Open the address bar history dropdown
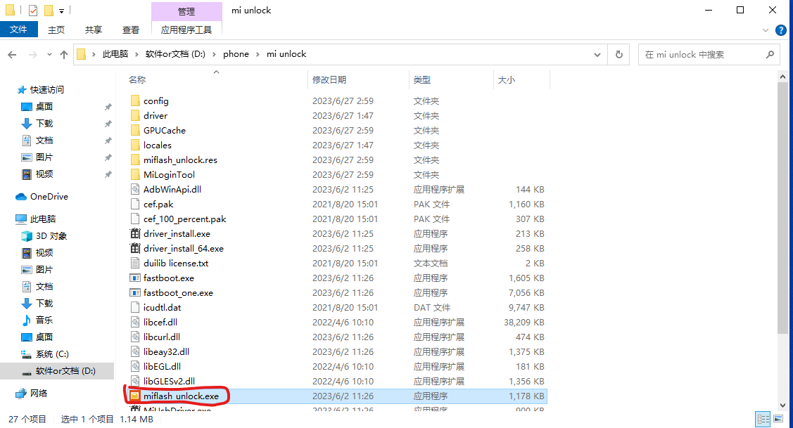Viewport: 793px width, 428px height. (x=597, y=55)
